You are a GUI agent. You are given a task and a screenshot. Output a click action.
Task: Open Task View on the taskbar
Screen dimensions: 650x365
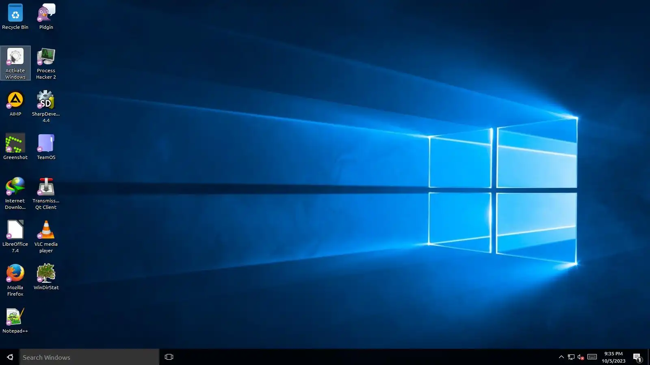click(x=169, y=357)
